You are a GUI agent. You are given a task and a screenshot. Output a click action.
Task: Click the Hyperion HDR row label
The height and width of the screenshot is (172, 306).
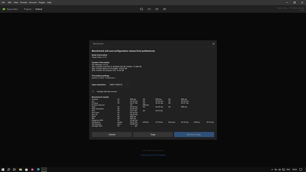[x=97, y=120]
